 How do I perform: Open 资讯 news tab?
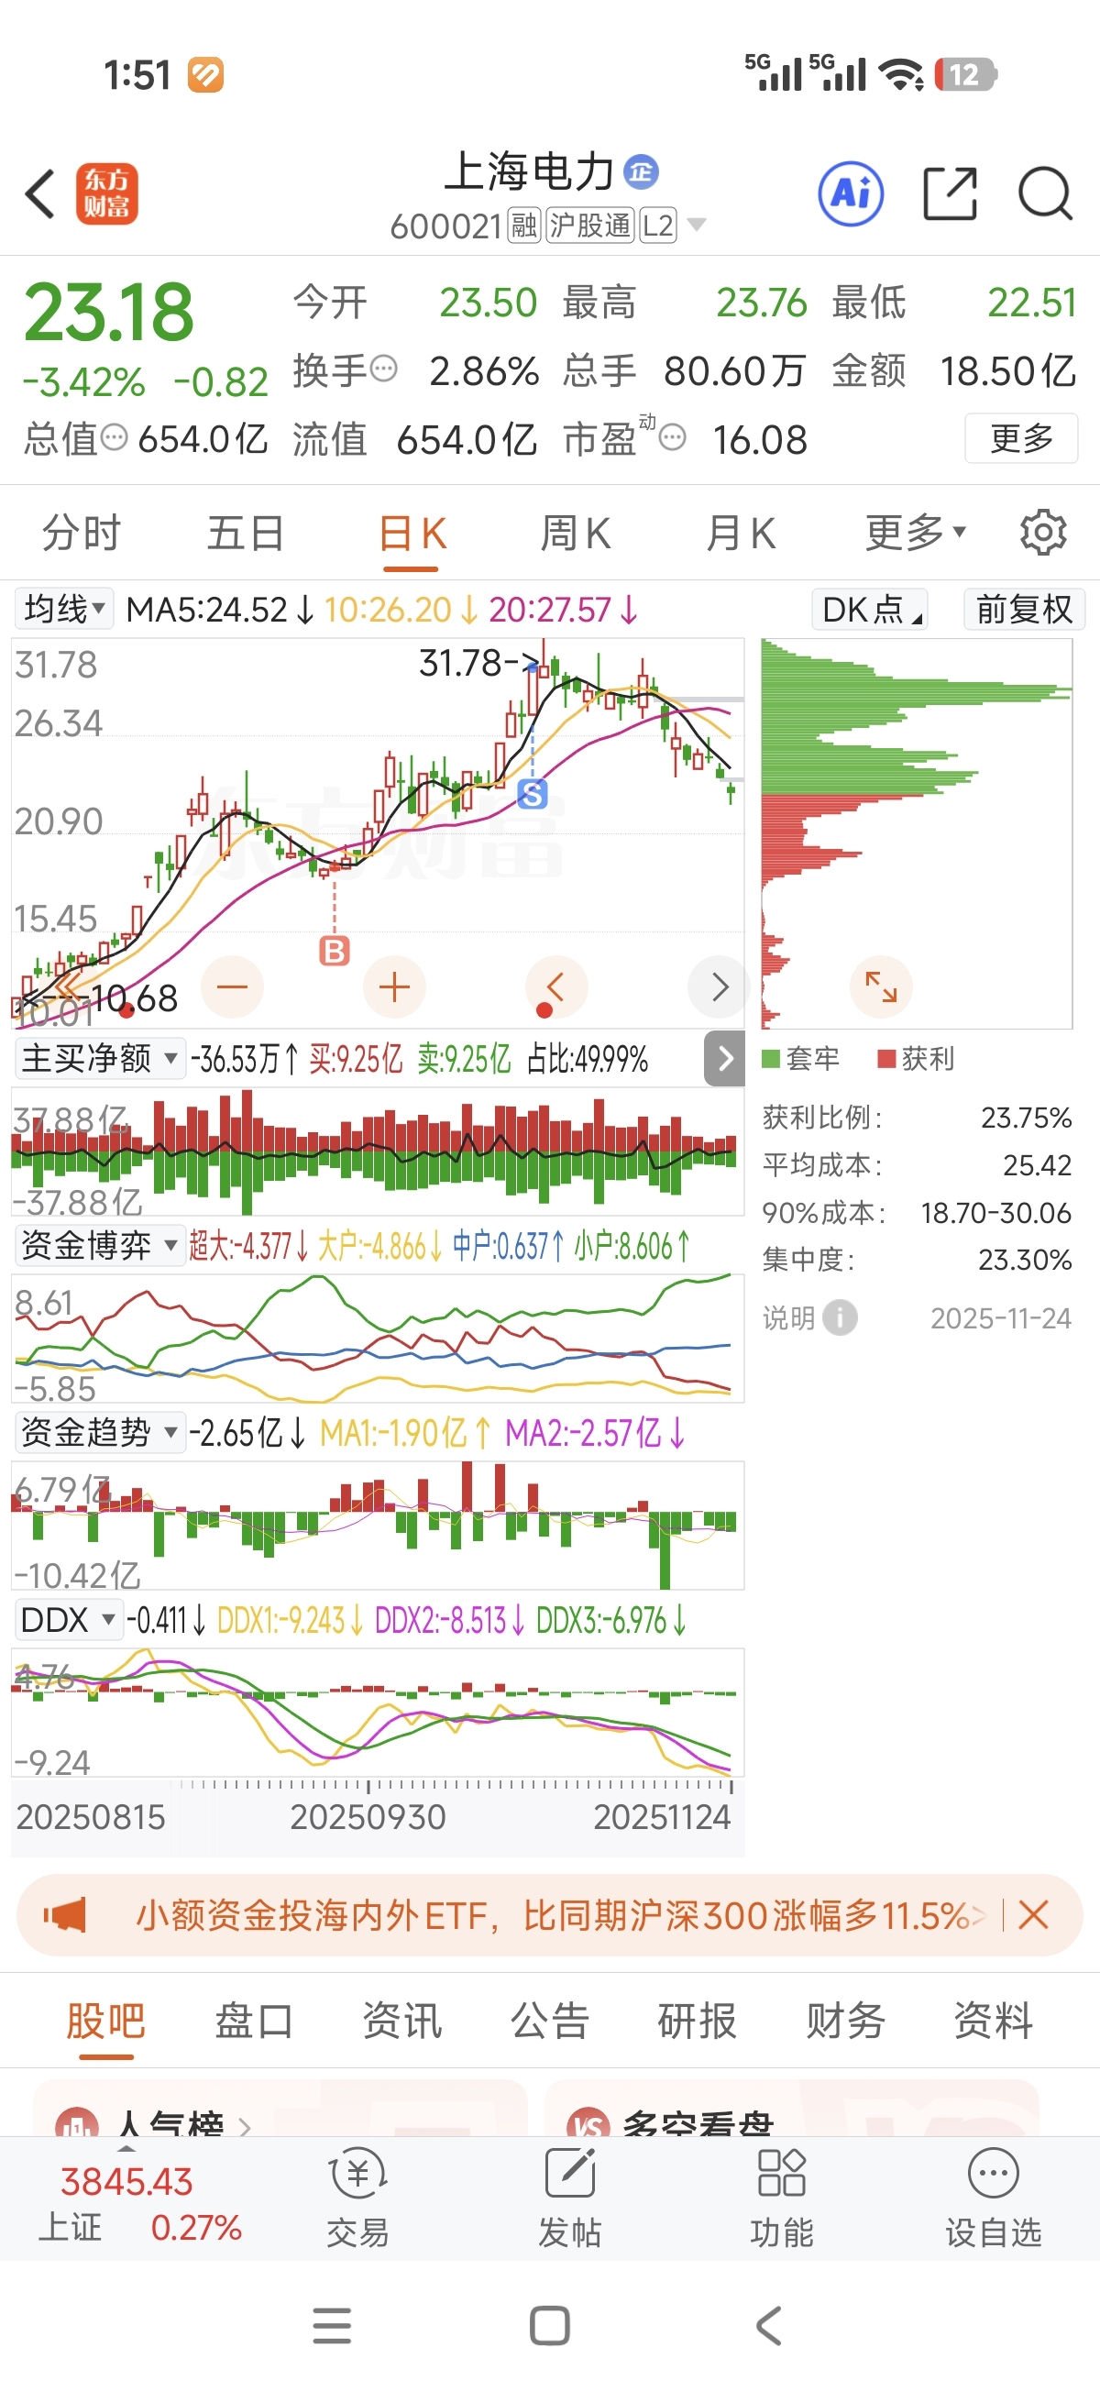[401, 2021]
